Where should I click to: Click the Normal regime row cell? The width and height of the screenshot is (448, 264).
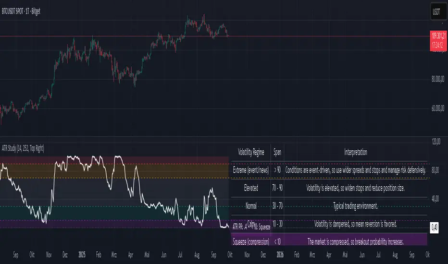[x=250, y=206]
